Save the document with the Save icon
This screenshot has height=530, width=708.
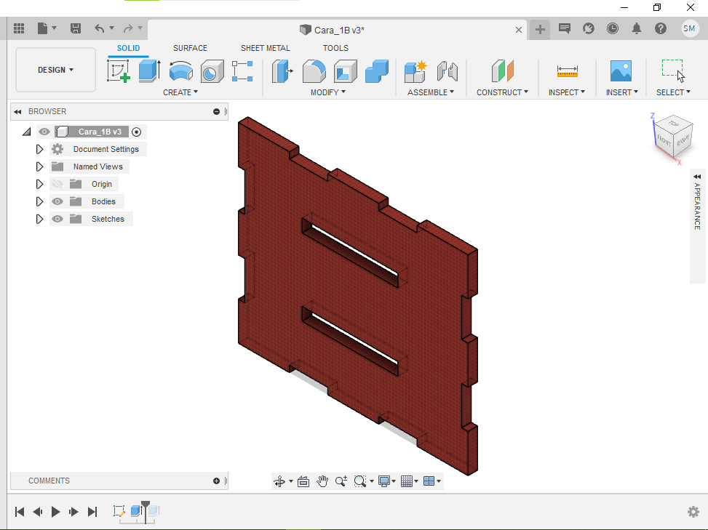pyautogui.click(x=76, y=29)
